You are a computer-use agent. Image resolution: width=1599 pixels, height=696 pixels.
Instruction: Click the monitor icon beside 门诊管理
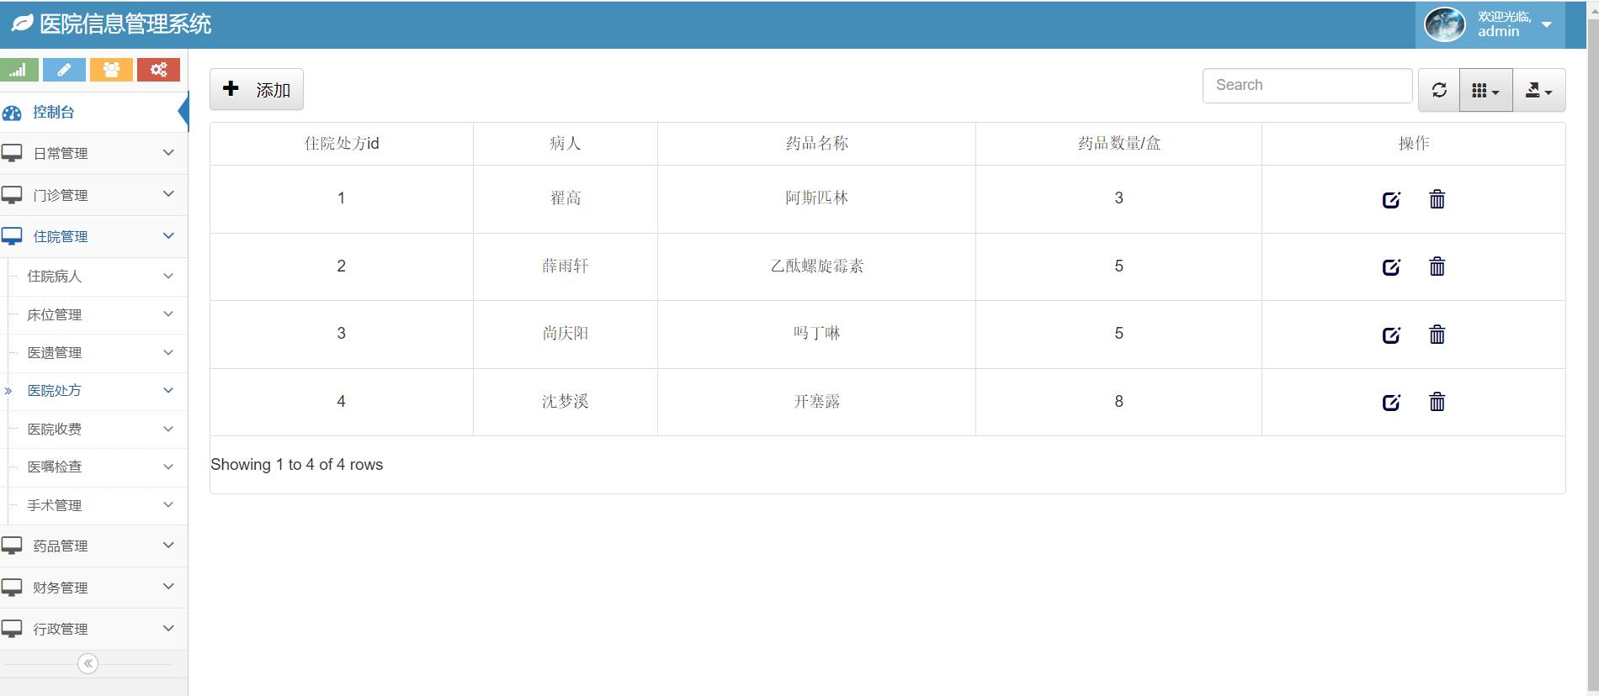tap(12, 195)
